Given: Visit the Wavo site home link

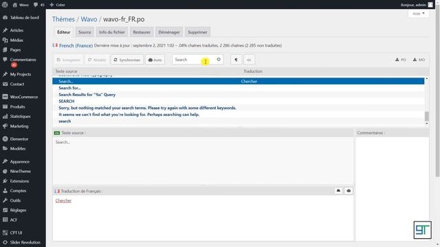Looking at the screenshot, I should 21,5.
